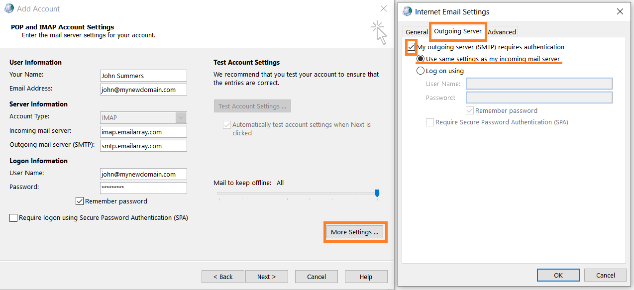Click the Email Address input field
Screen dimensions: 634x290
pyautogui.click(x=143, y=90)
